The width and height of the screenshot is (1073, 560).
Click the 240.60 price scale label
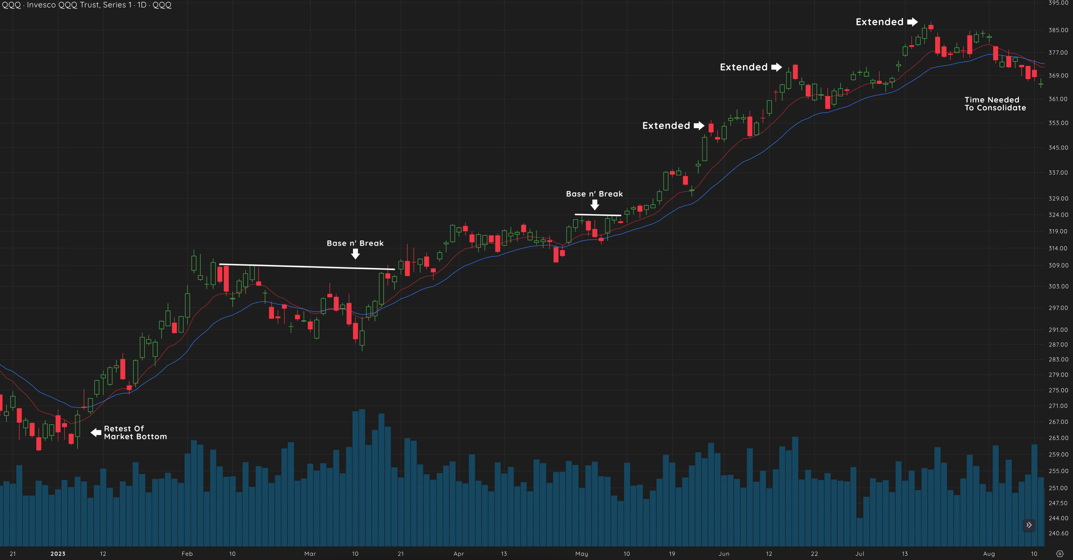click(x=1058, y=533)
